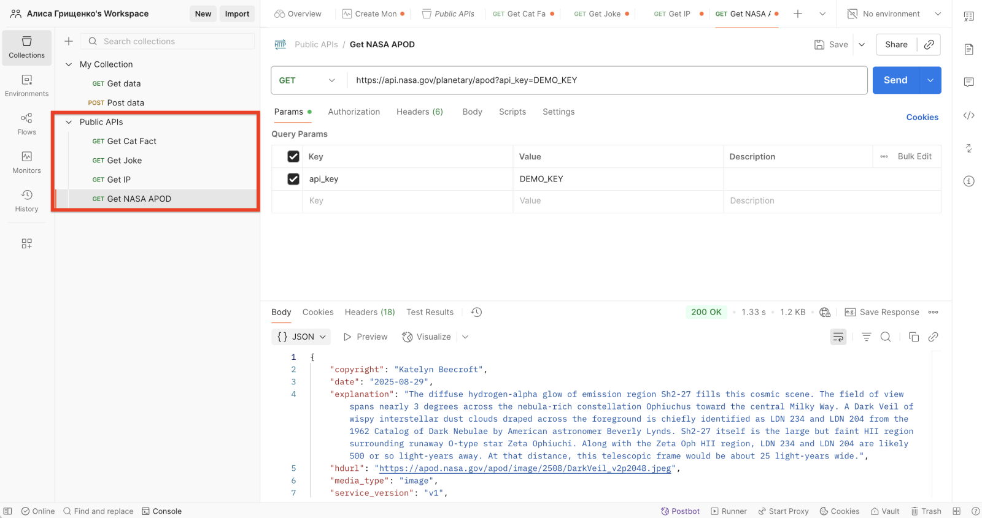Open the Monitors sidebar panel

(27, 162)
